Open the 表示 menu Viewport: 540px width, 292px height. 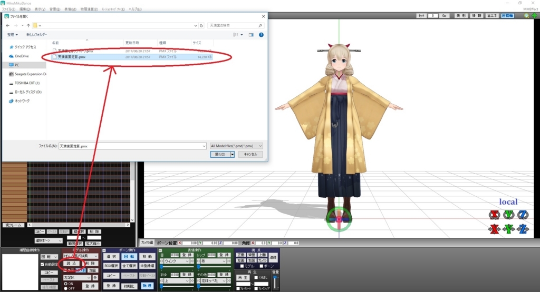tap(40, 9)
